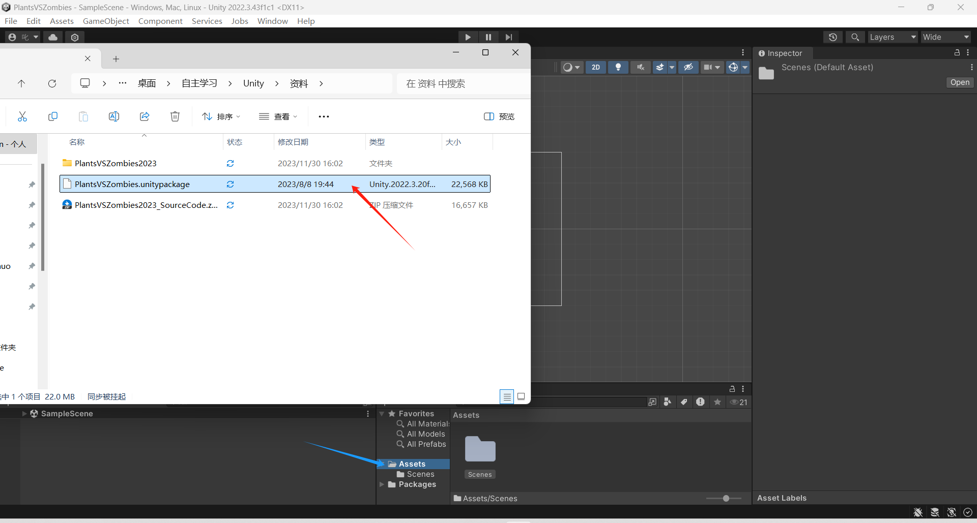Image resolution: width=977 pixels, height=523 pixels.
Task: Toggle scene lighting bulb
Action: 618,67
